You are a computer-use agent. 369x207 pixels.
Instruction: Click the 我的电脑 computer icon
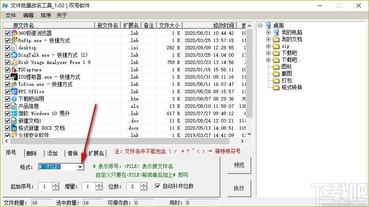click(x=277, y=32)
